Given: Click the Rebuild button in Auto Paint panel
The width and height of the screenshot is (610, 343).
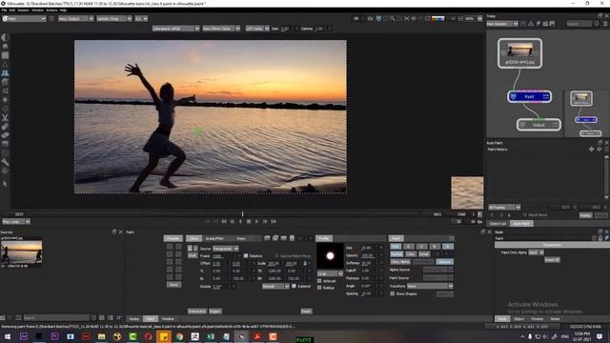Looking at the screenshot, I should click(585, 215).
